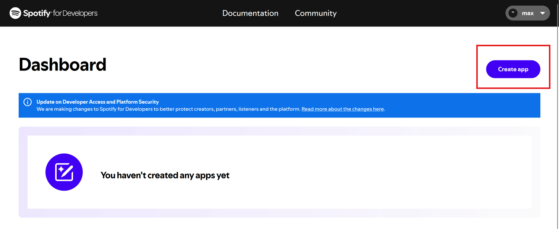Click 'Update on Developer Access and Platform Security' title

[x=98, y=102]
